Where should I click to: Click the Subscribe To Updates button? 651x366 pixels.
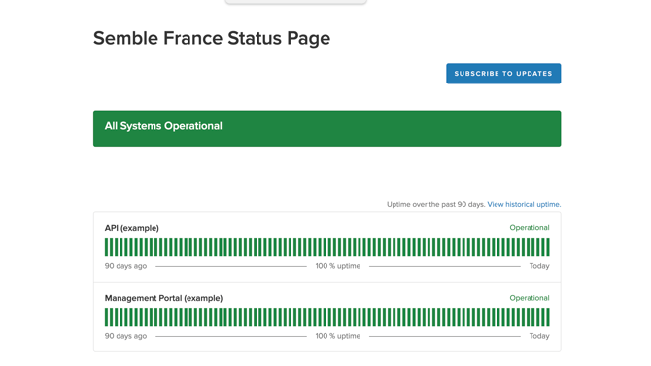click(x=503, y=74)
